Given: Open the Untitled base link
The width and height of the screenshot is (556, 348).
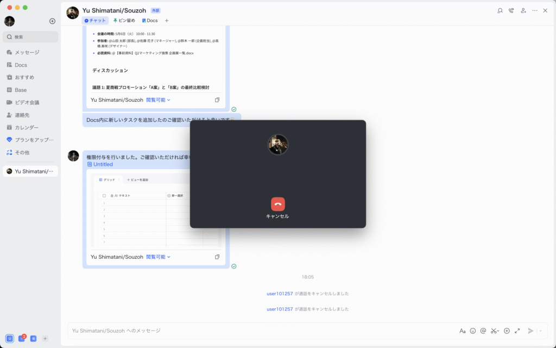Looking at the screenshot, I should coord(103,164).
